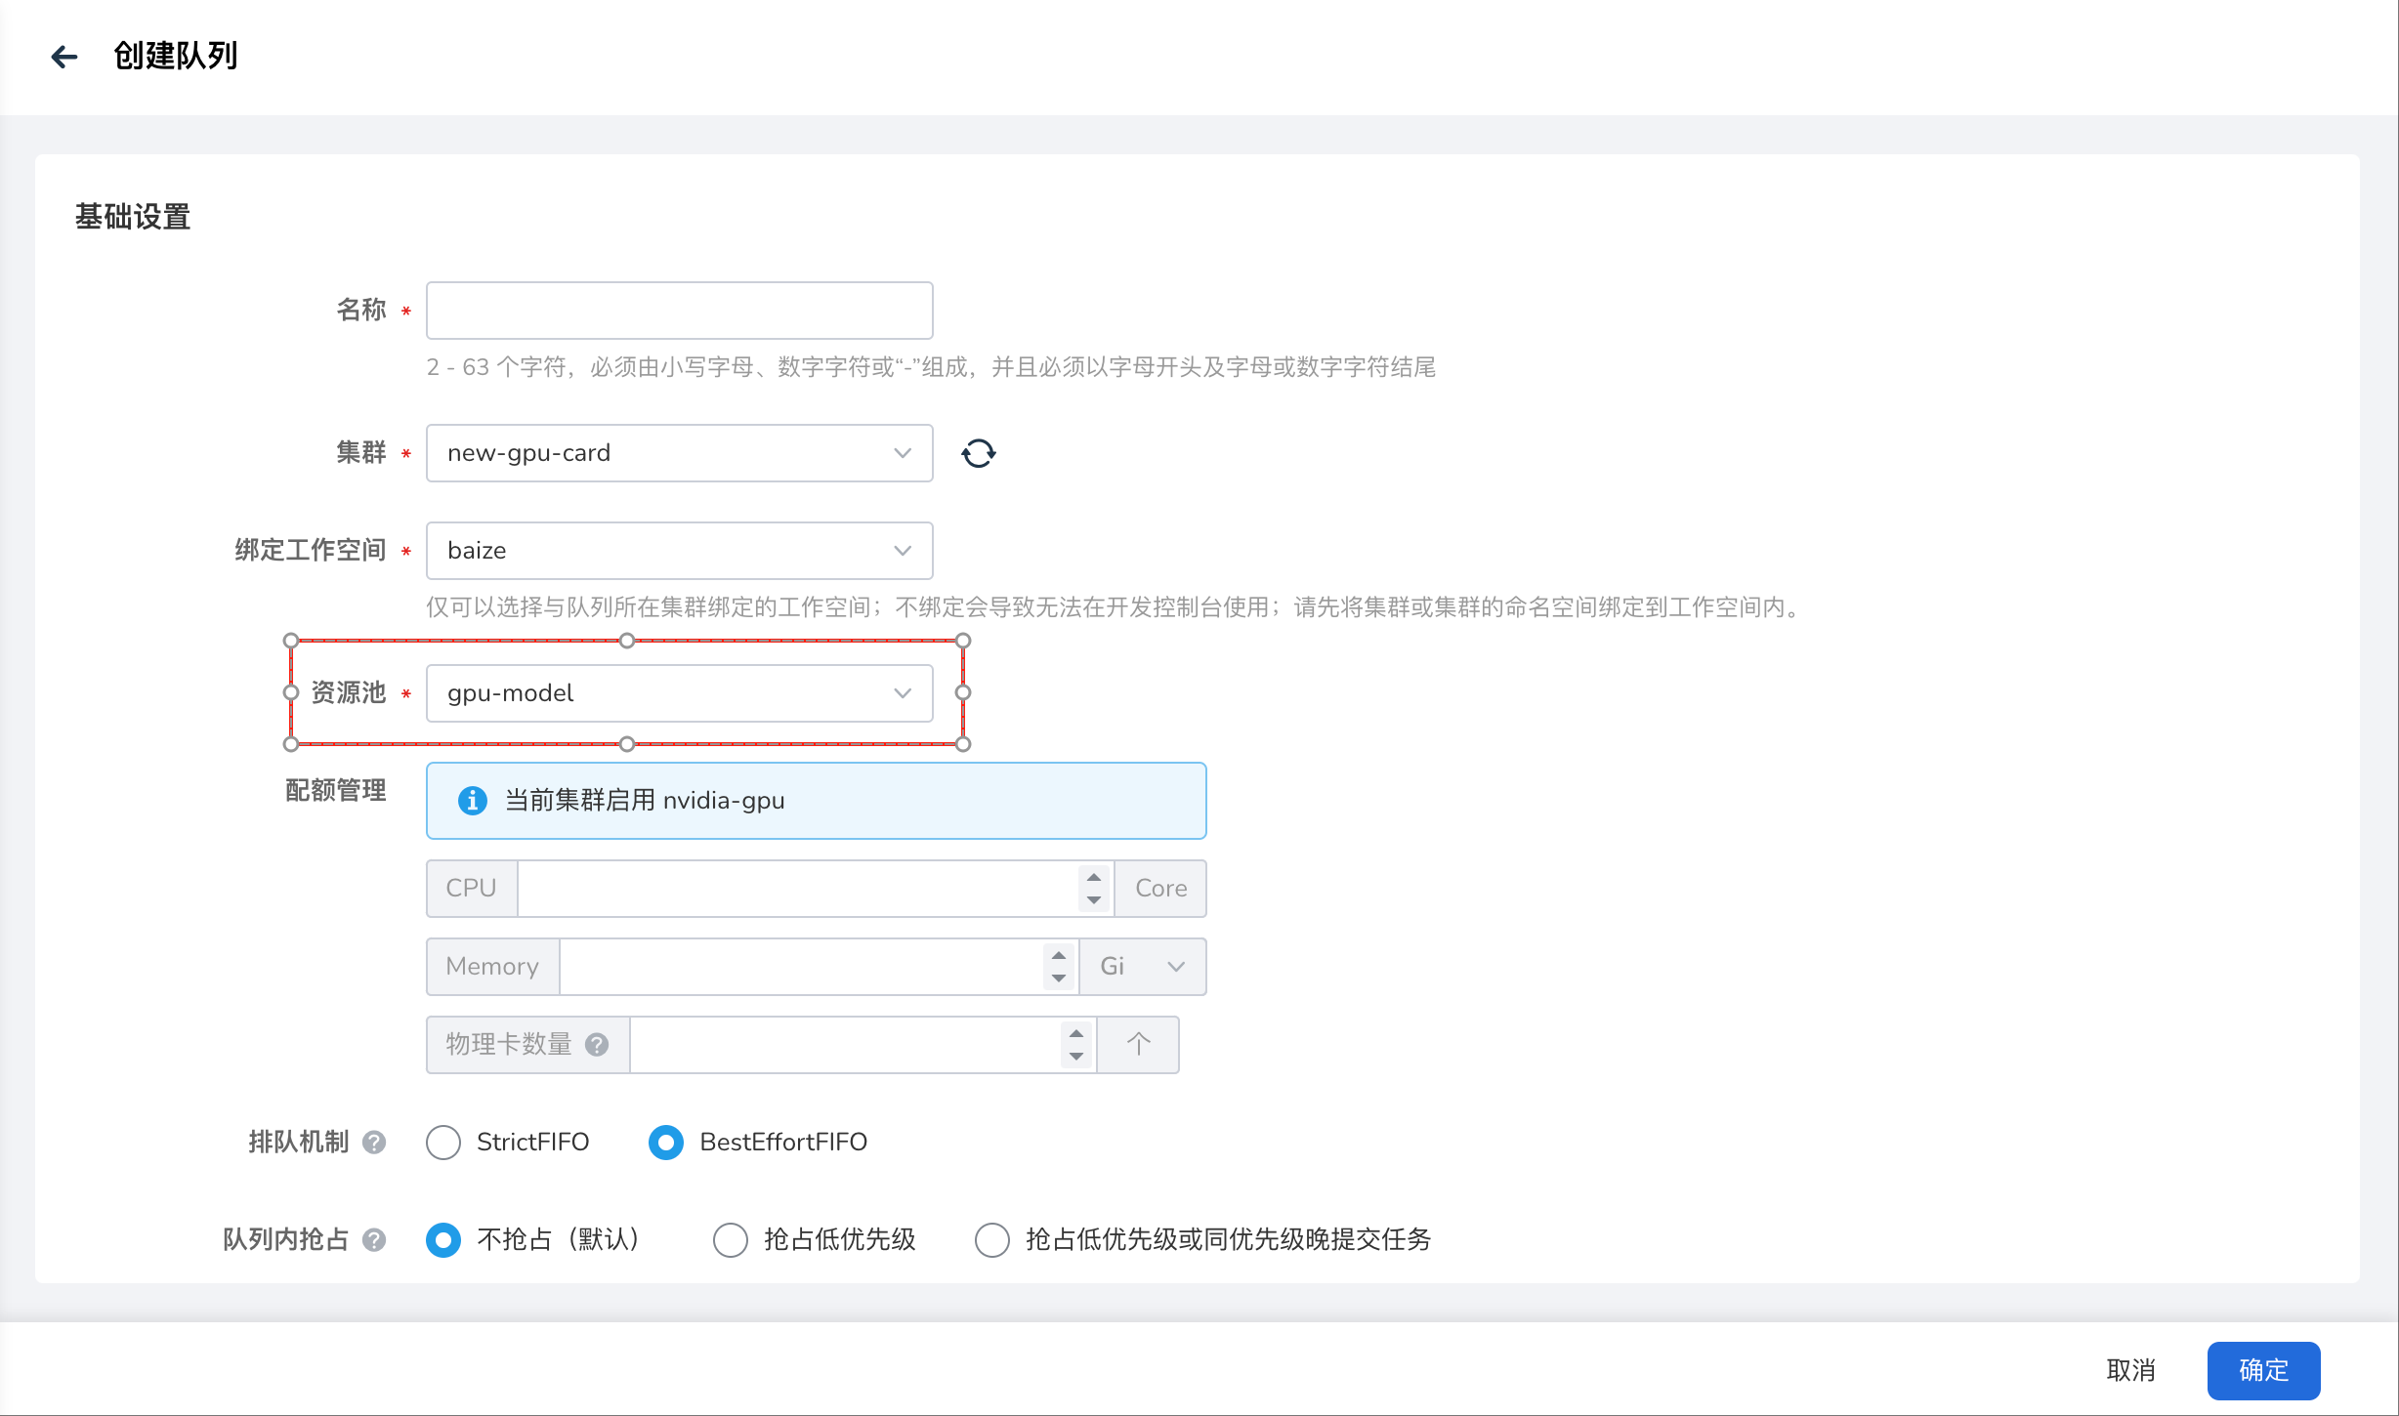Open the Memory unit Gi dropdown
The height and width of the screenshot is (1416, 2399).
(1142, 967)
